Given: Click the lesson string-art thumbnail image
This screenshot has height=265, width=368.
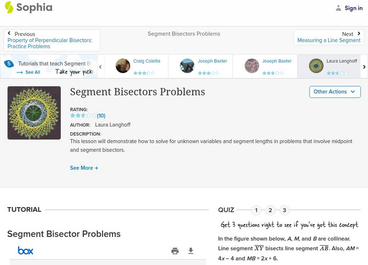Looking at the screenshot, I should [x=34, y=113].
